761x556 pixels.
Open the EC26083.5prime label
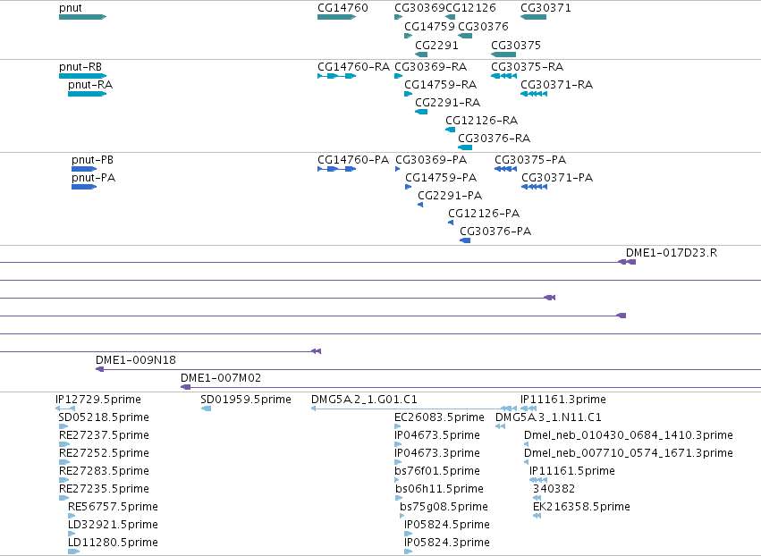[439, 417]
